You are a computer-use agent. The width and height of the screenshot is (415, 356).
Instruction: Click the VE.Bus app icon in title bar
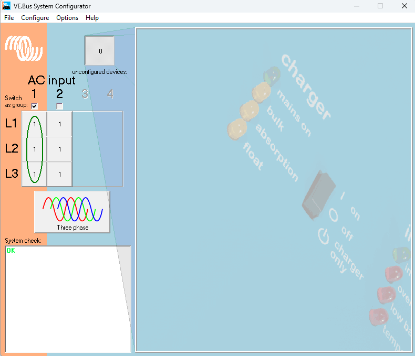coord(6,6)
